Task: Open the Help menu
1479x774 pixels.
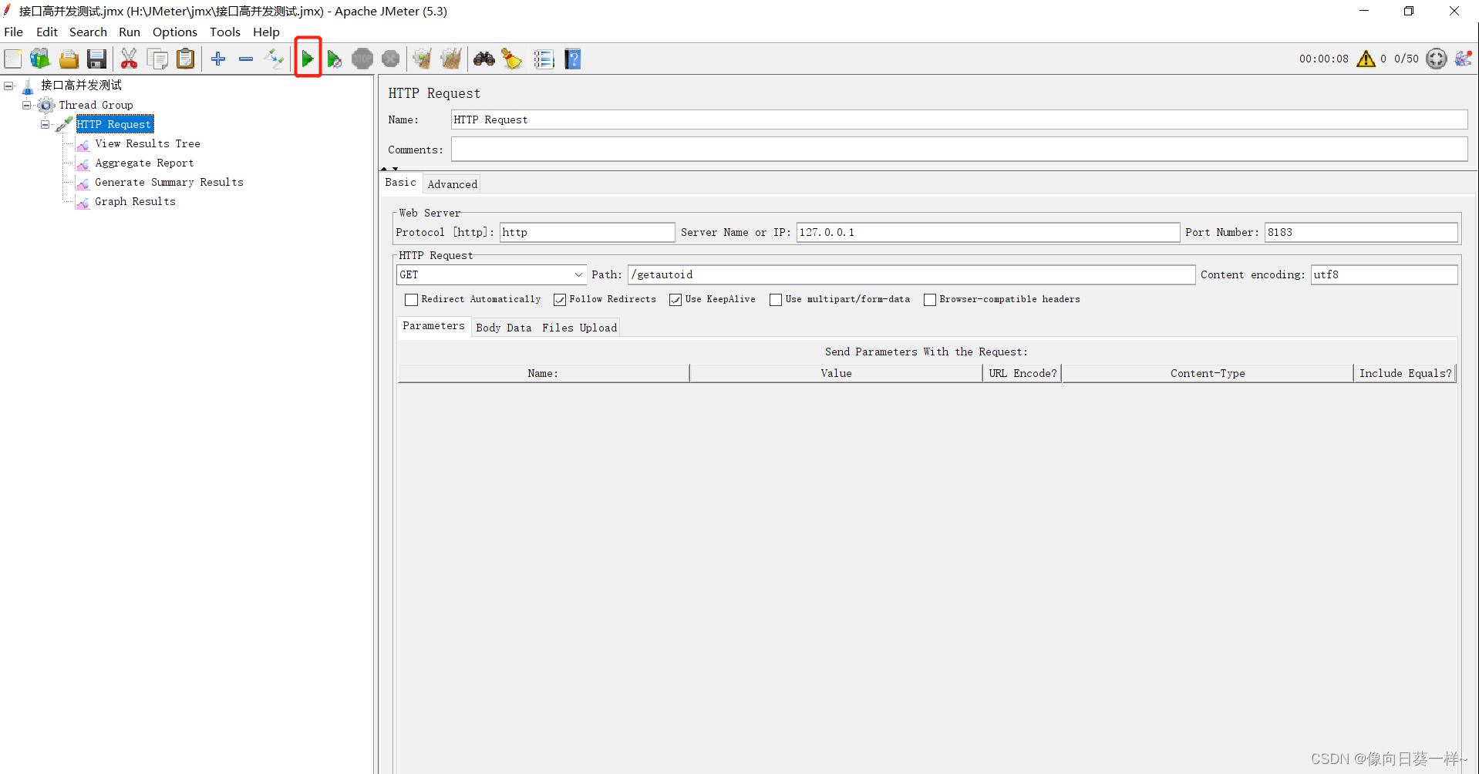Action: click(x=266, y=32)
